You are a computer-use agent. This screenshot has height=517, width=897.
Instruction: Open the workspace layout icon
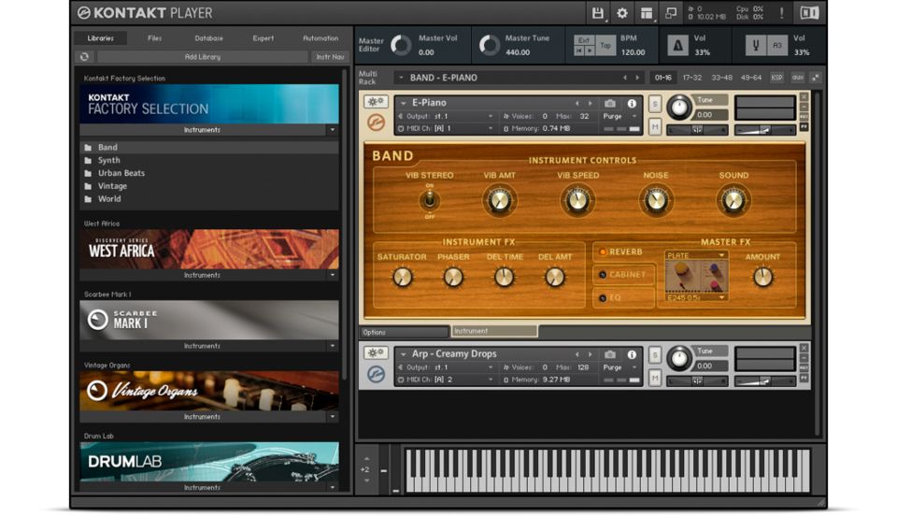point(646,13)
